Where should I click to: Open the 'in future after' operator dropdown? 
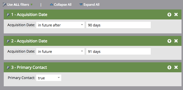pyautogui.click(x=60, y=25)
